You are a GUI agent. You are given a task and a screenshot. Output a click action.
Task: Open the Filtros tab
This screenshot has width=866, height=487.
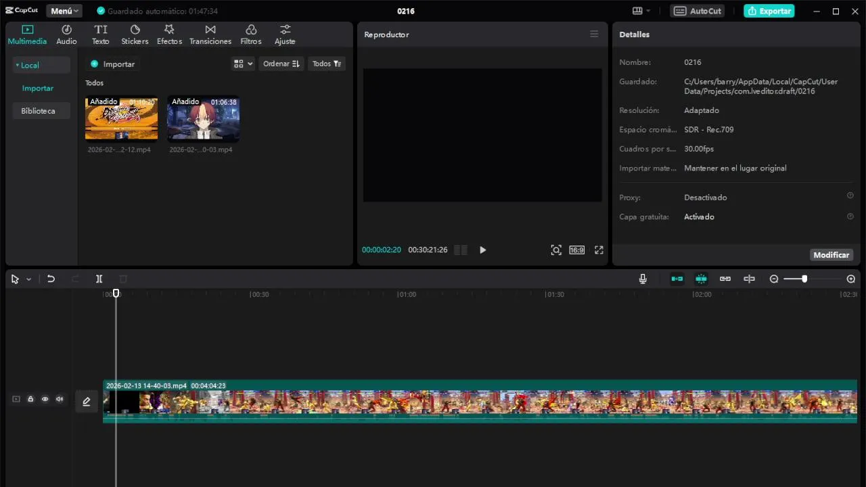click(x=251, y=35)
